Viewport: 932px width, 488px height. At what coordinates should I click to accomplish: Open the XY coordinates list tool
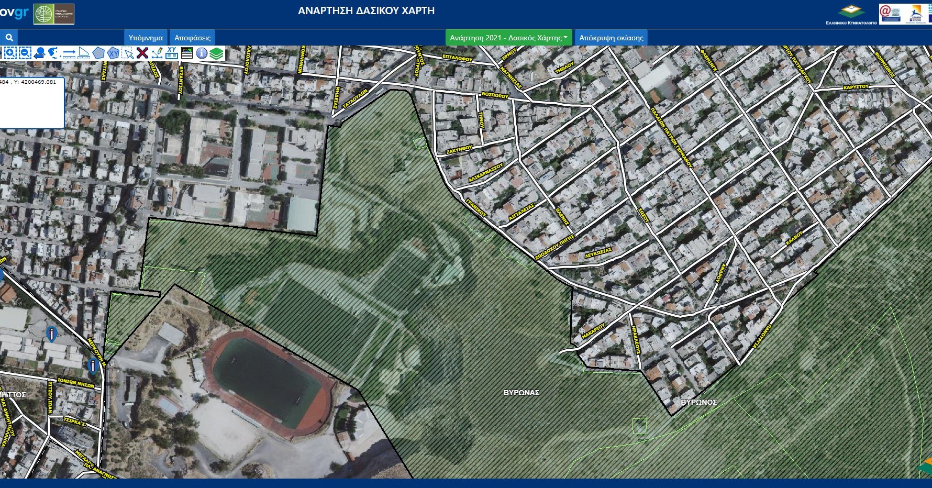pos(172,53)
